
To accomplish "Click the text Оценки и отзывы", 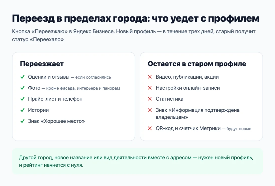I will pyautogui.click(x=49, y=77).
